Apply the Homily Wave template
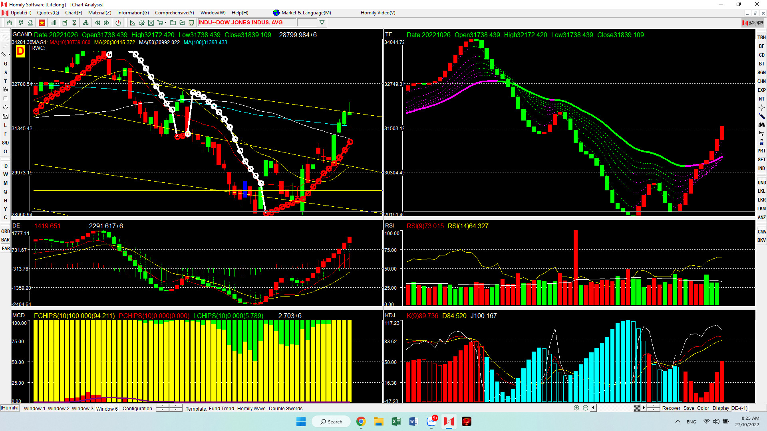The width and height of the screenshot is (767, 431). (251, 408)
